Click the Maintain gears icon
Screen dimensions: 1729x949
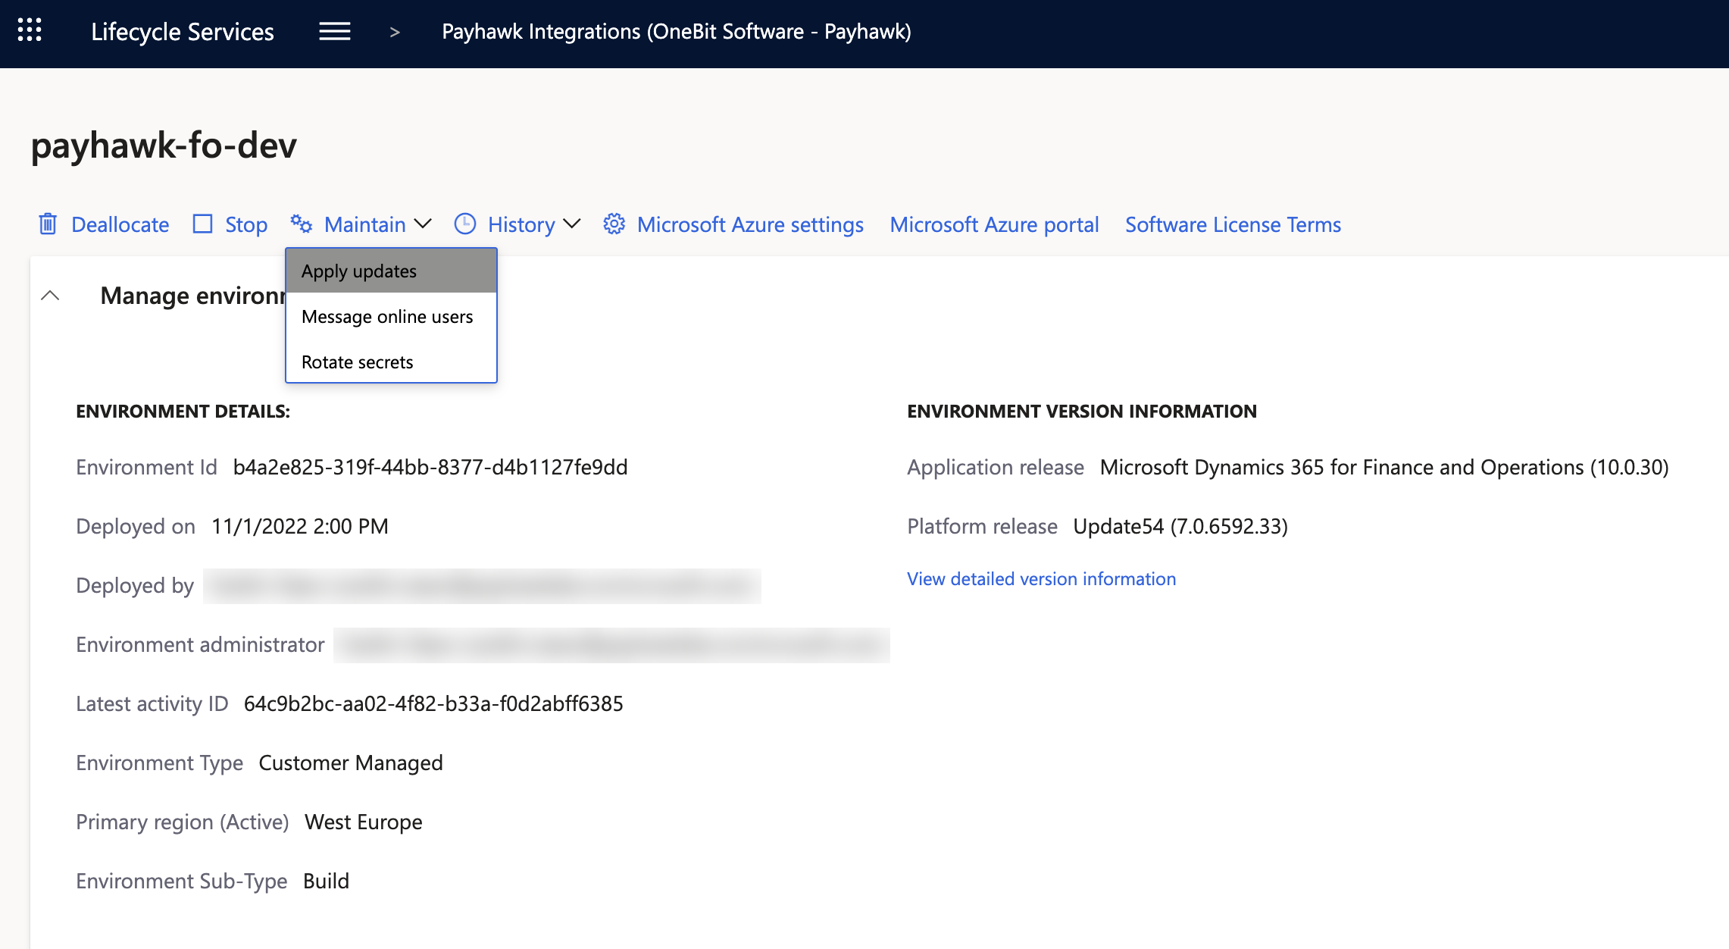(x=302, y=224)
